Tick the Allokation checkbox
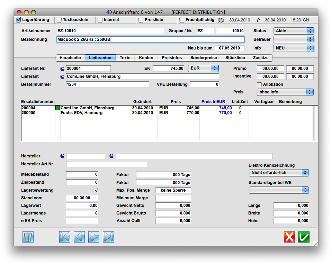Viewport: 332px width, 265px height. 259,84
